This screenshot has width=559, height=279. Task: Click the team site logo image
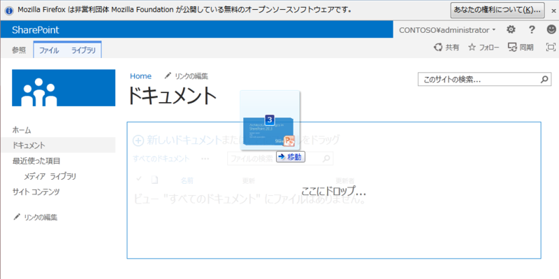click(x=64, y=88)
